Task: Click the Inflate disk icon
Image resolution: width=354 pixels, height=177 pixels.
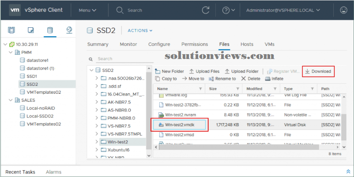Action: click(x=267, y=78)
